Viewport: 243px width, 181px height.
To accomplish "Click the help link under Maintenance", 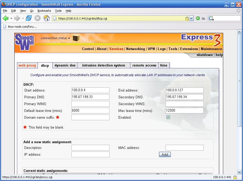I will (219, 55).
